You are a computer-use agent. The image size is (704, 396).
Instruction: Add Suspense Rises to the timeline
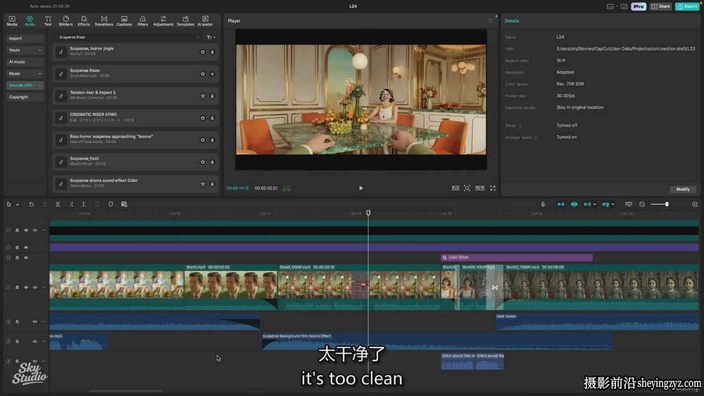[212, 74]
